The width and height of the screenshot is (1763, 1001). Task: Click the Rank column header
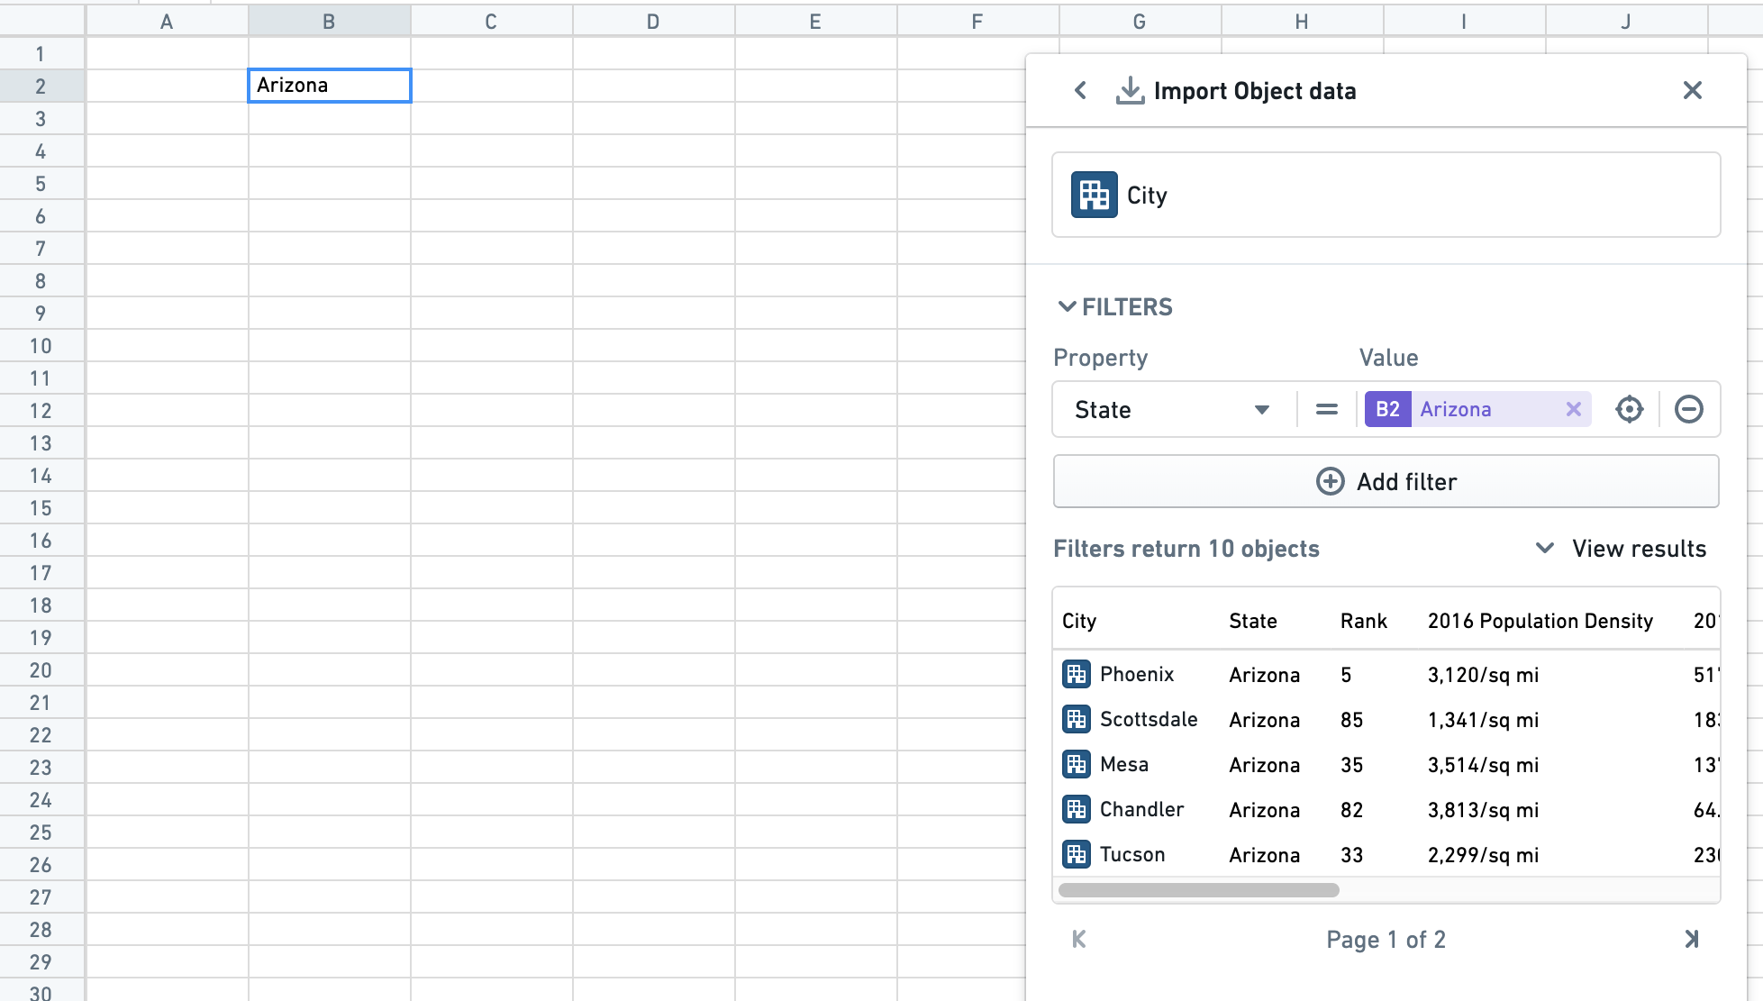point(1363,621)
